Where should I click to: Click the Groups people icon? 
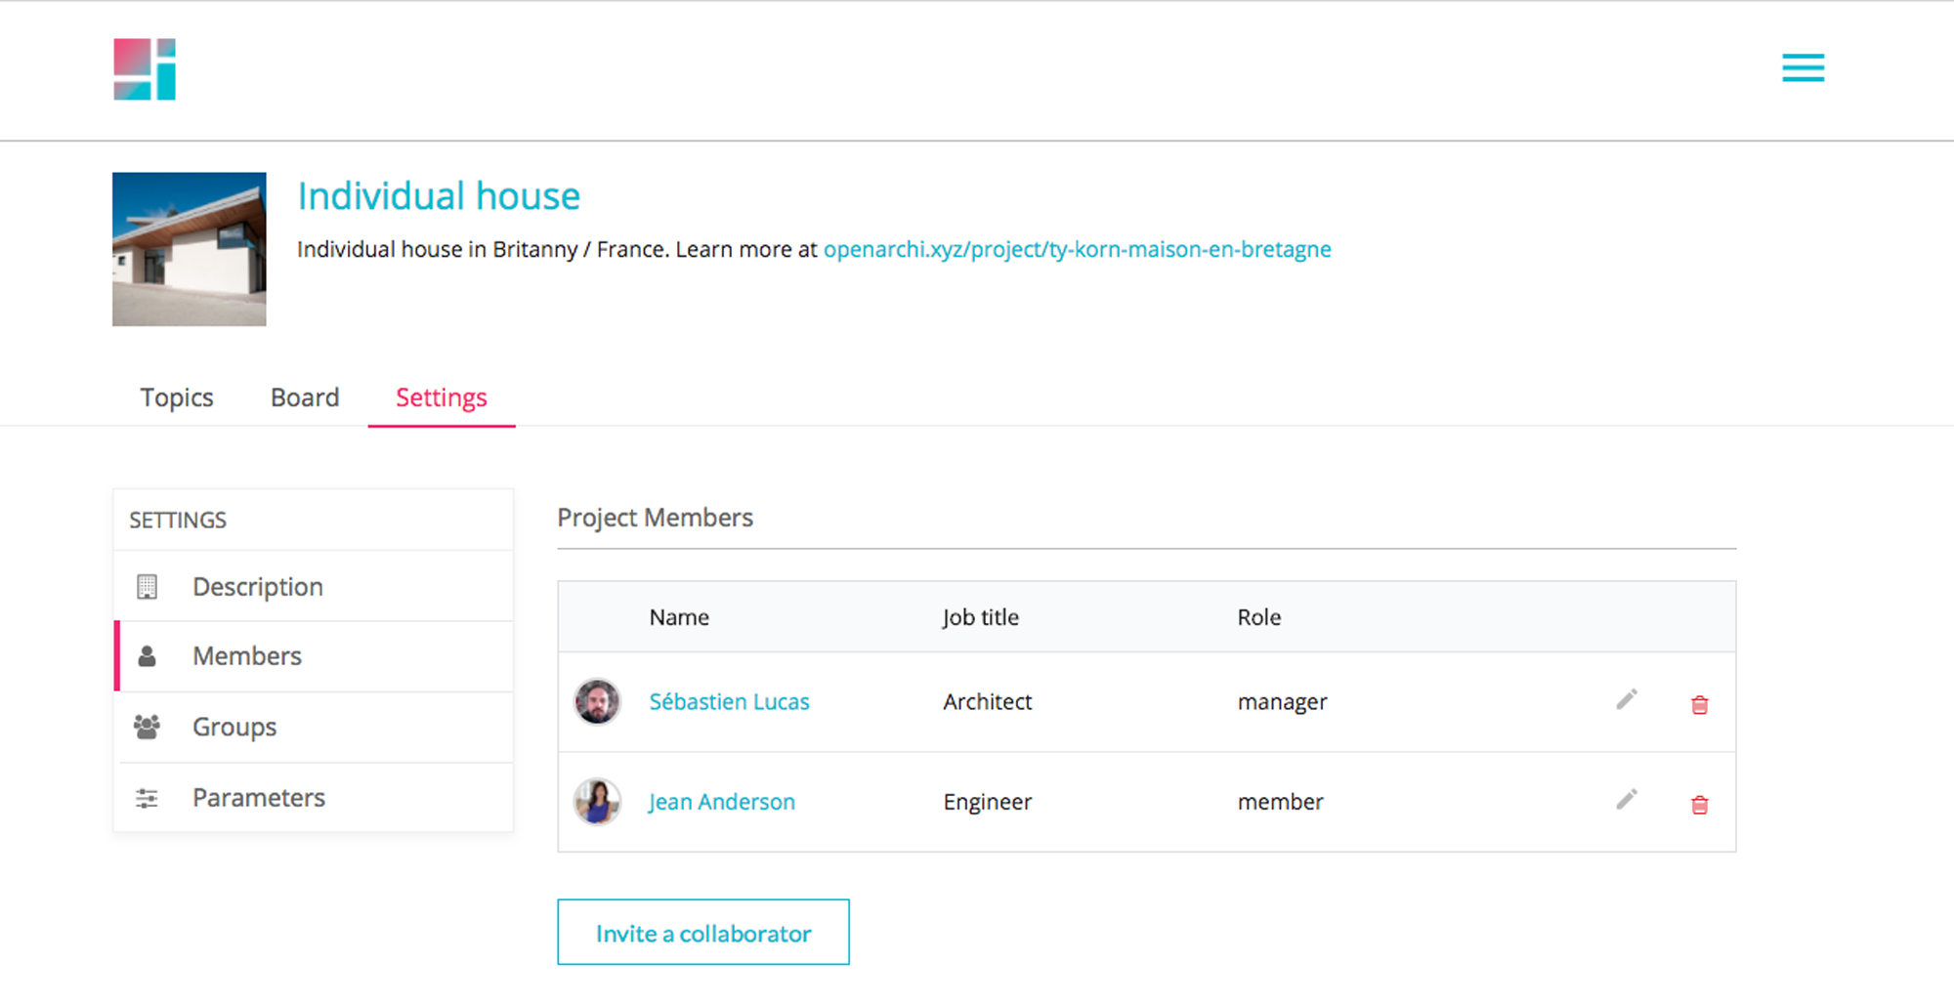click(x=147, y=727)
